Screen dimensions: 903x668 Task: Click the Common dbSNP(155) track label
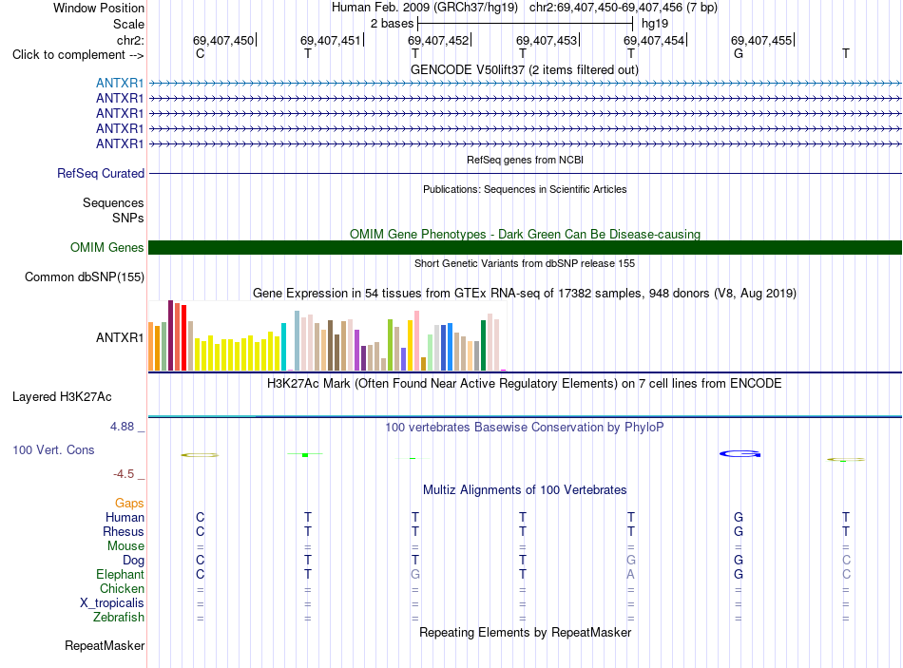(85, 277)
